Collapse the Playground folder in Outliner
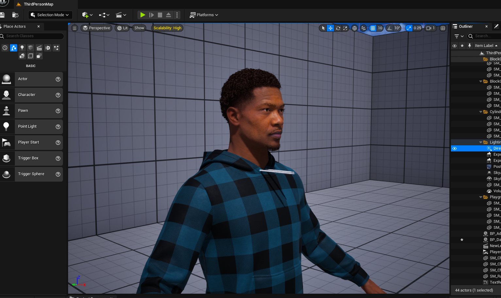This screenshot has height=298, width=501. pos(481,197)
